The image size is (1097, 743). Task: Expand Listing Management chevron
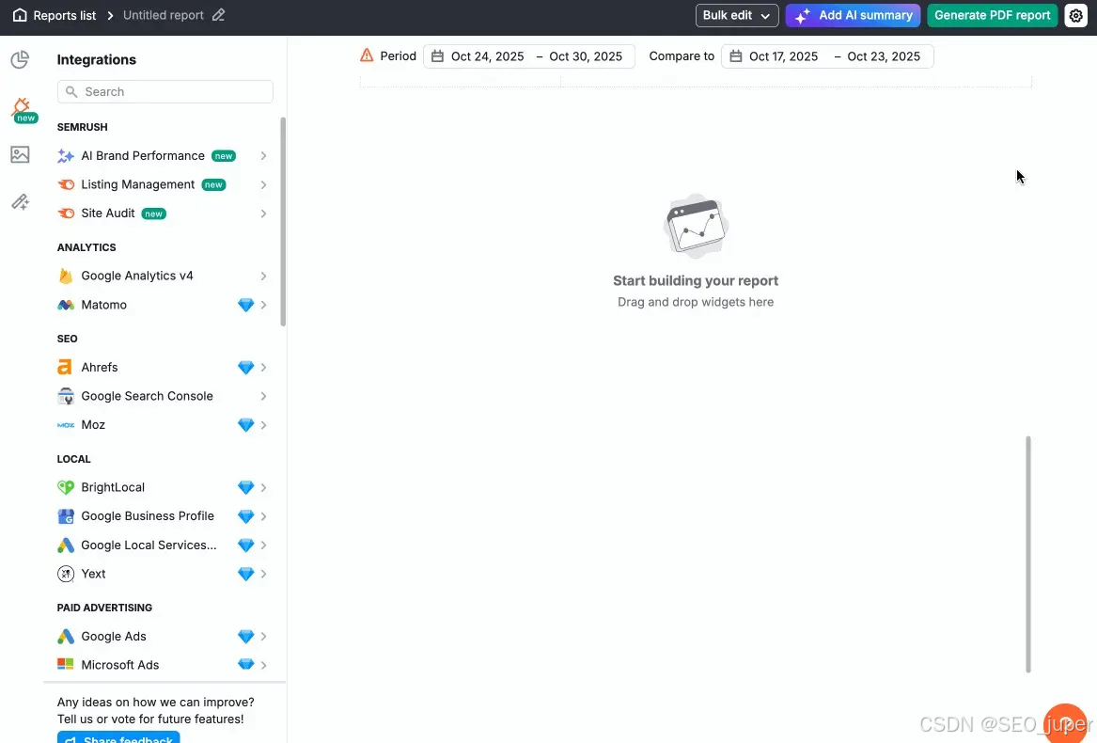[x=264, y=185]
